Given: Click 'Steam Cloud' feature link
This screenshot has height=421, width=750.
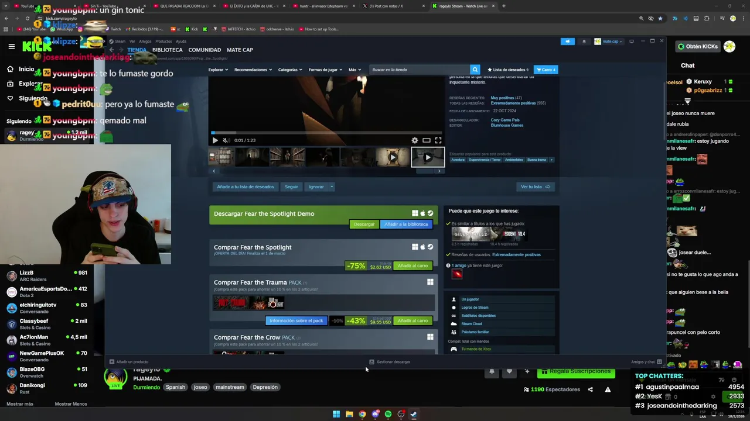Looking at the screenshot, I should (472, 324).
